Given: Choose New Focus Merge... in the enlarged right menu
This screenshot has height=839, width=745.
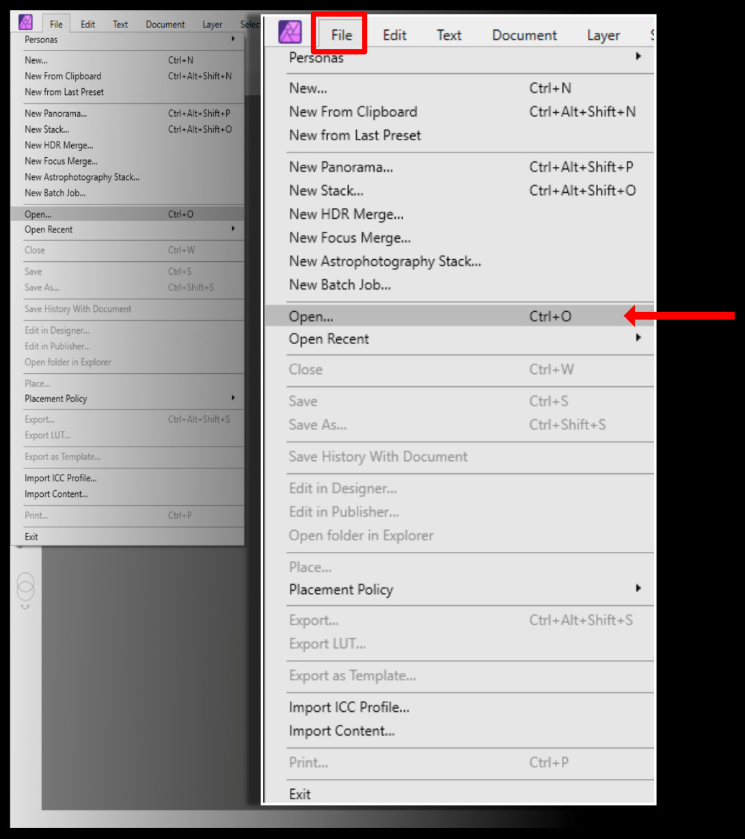Looking at the screenshot, I should tap(459, 238).
